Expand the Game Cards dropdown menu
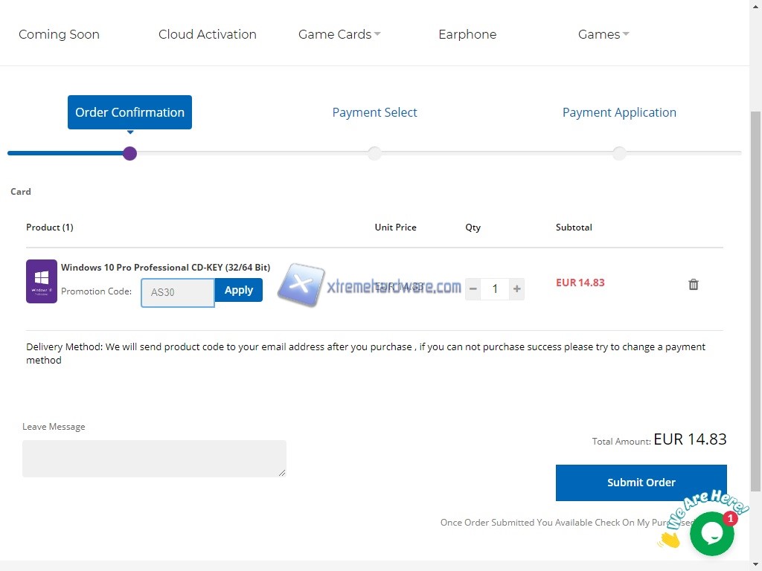 click(339, 34)
